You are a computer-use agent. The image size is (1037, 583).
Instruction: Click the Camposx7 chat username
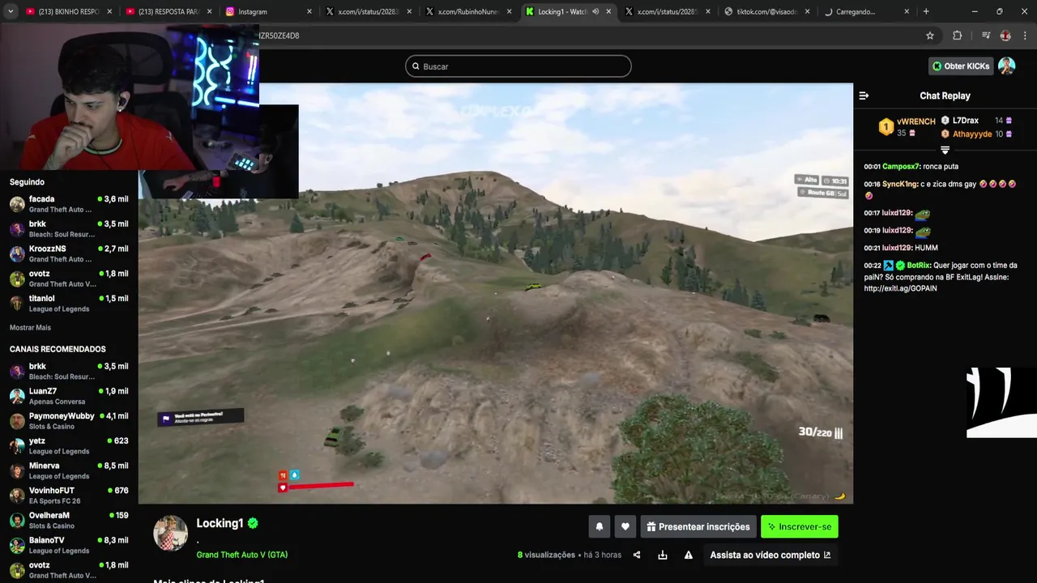click(901, 167)
